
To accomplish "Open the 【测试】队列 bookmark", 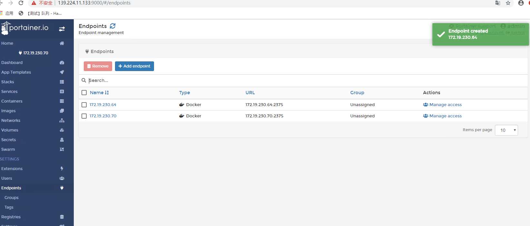I will 40,13.
